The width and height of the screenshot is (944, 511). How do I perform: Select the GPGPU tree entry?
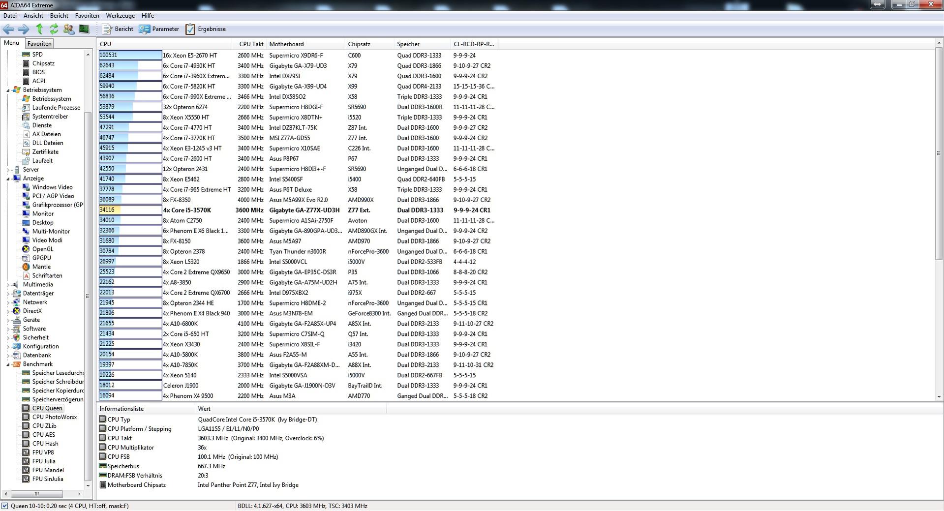tap(41, 258)
